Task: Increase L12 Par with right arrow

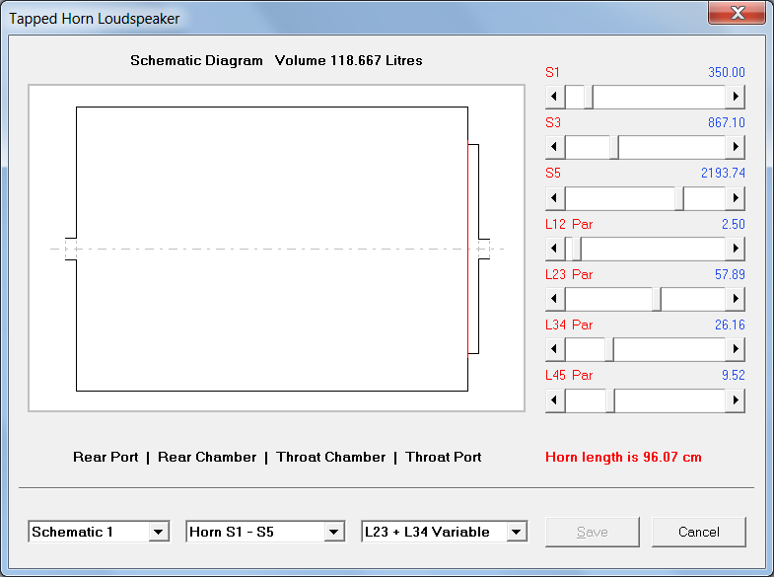Action: pyautogui.click(x=735, y=248)
